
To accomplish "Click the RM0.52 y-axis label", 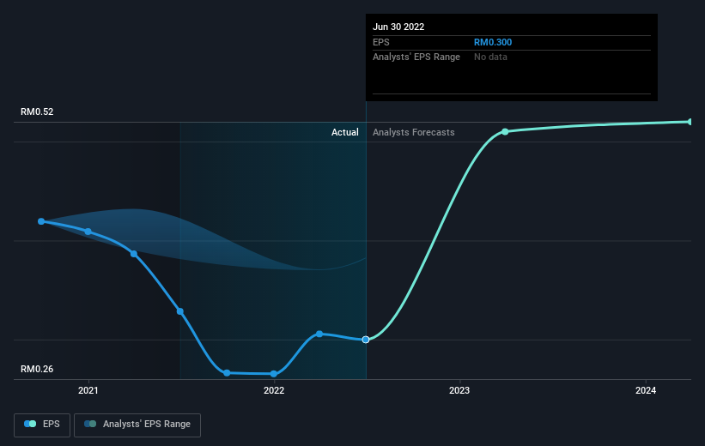I will point(37,111).
